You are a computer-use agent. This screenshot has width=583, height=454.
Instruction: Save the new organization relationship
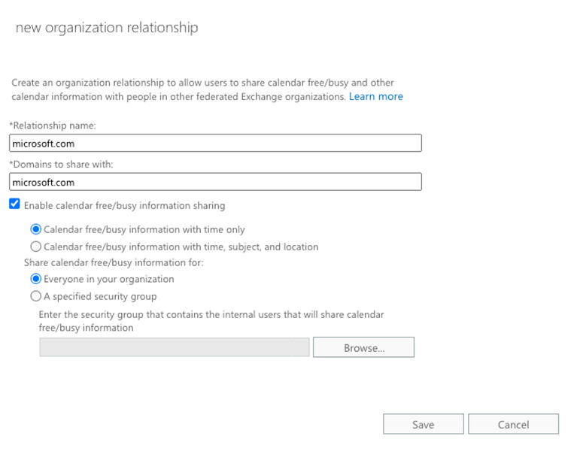424,424
